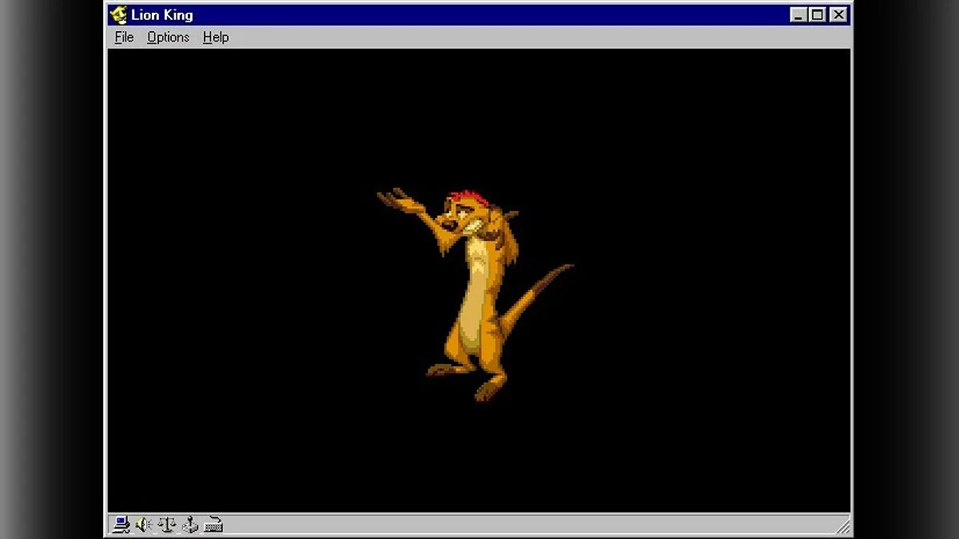Click the speaker sound icon

(x=144, y=525)
